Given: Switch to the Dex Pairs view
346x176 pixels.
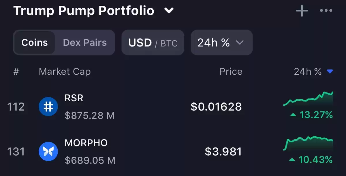Looking at the screenshot, I should [x=85, y=43].
